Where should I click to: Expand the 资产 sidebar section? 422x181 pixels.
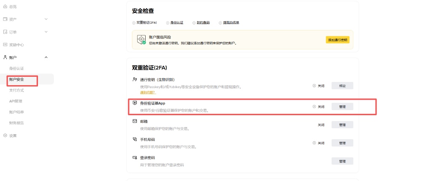[x=46, y=19]
